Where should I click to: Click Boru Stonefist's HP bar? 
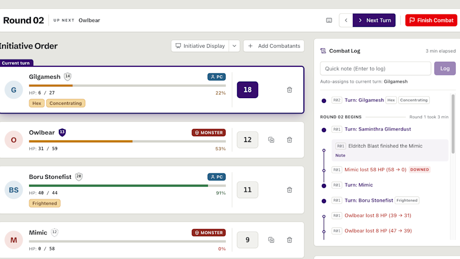(x=127, y=186)
